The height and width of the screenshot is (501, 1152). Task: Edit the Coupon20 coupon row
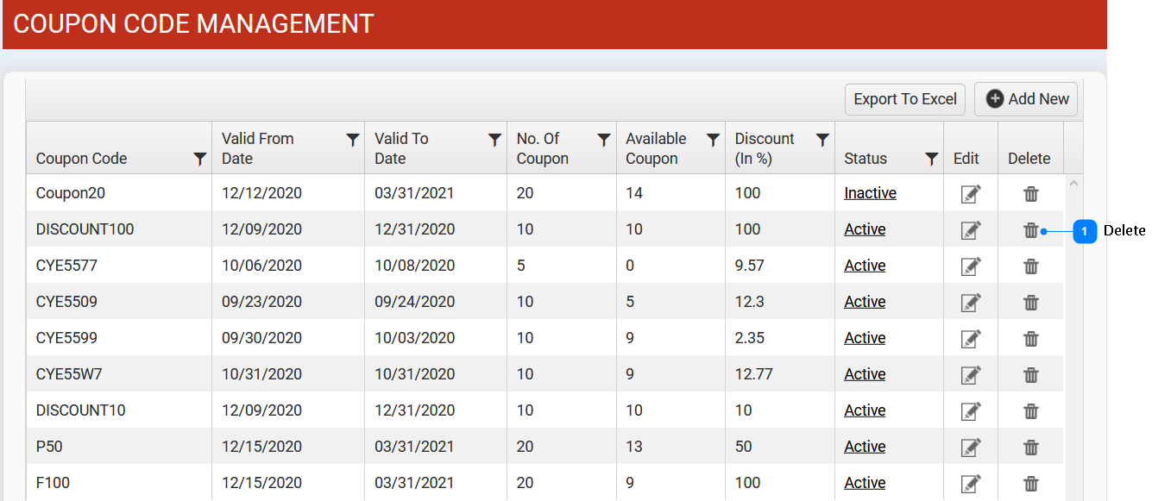(x=971, y=194)
